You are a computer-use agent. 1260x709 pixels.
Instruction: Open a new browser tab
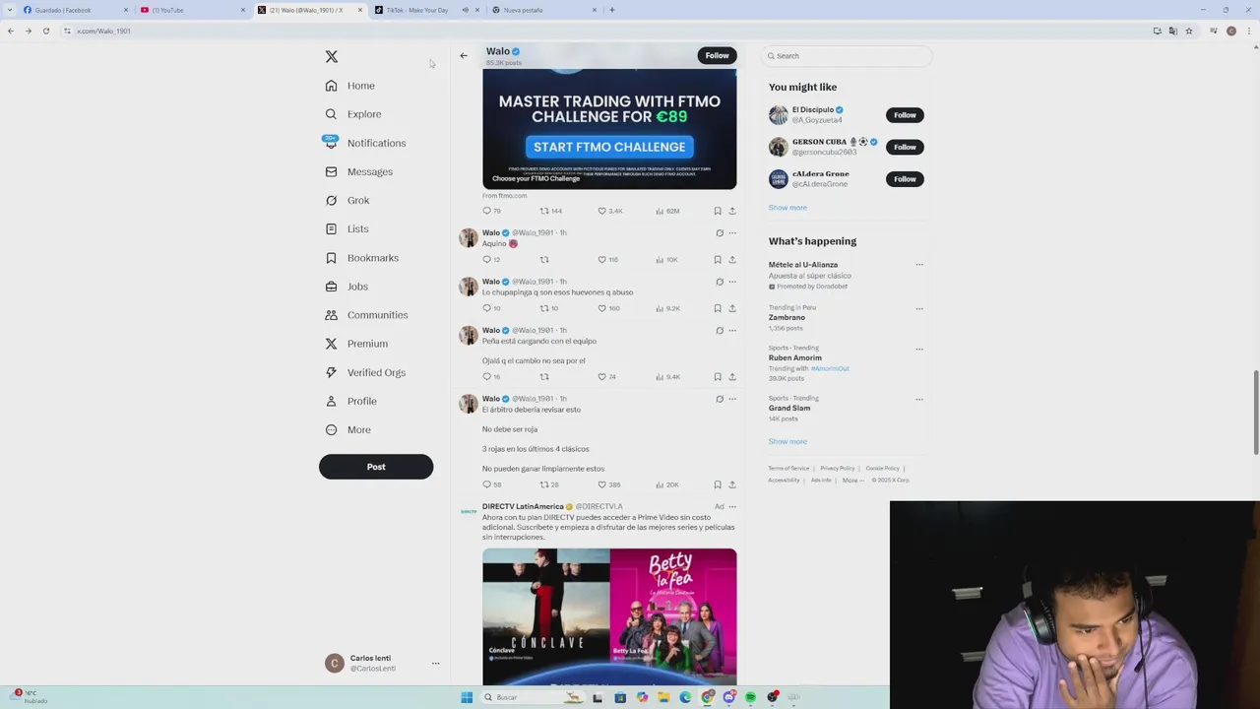[x=612, y=10]
